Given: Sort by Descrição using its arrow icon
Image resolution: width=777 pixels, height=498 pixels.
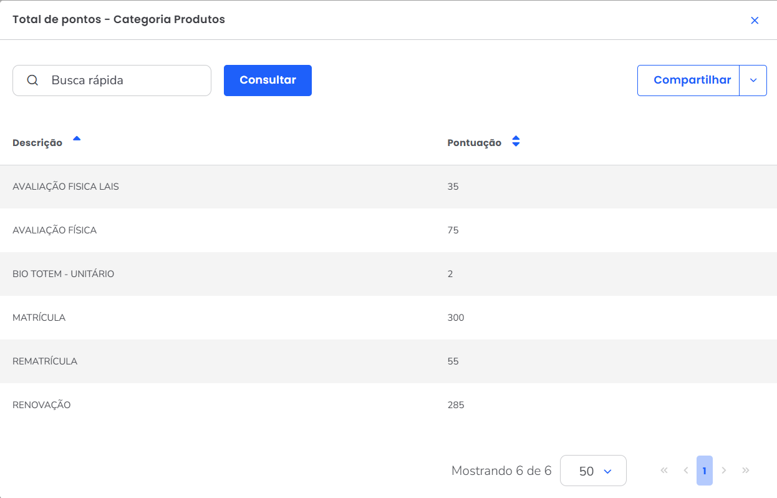Looking at the screenshot, I should click(x=77, y=139).
